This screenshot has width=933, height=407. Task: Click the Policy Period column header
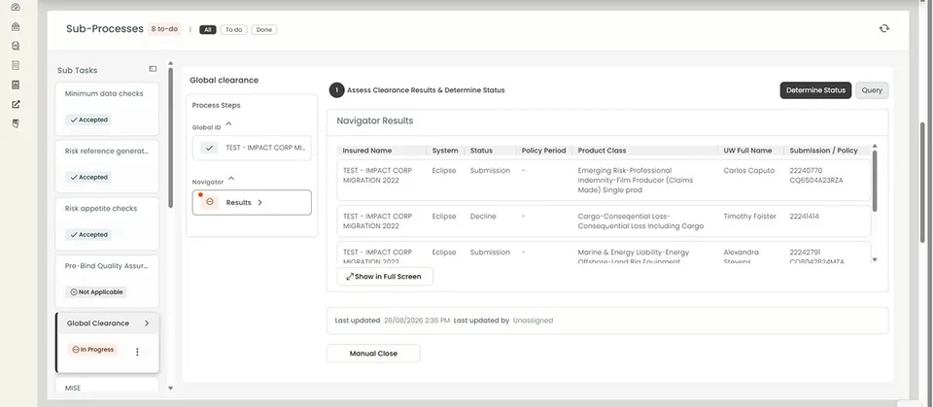point(543,151)
